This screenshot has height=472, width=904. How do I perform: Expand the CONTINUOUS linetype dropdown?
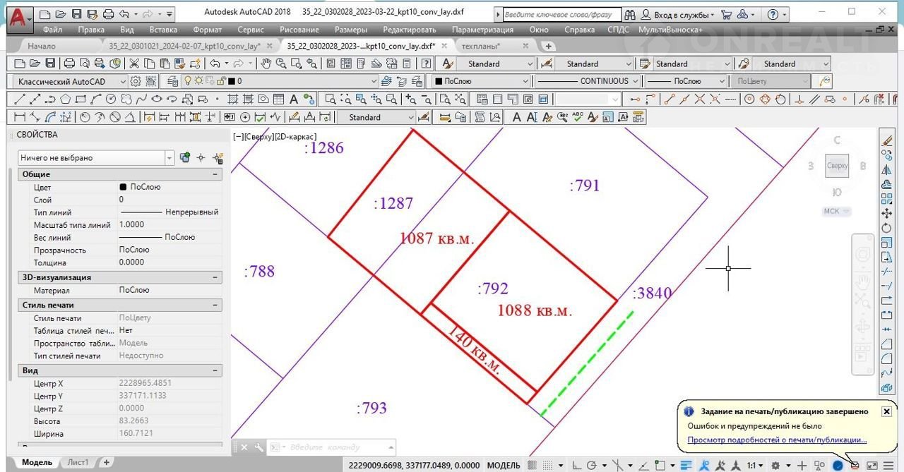636,81
